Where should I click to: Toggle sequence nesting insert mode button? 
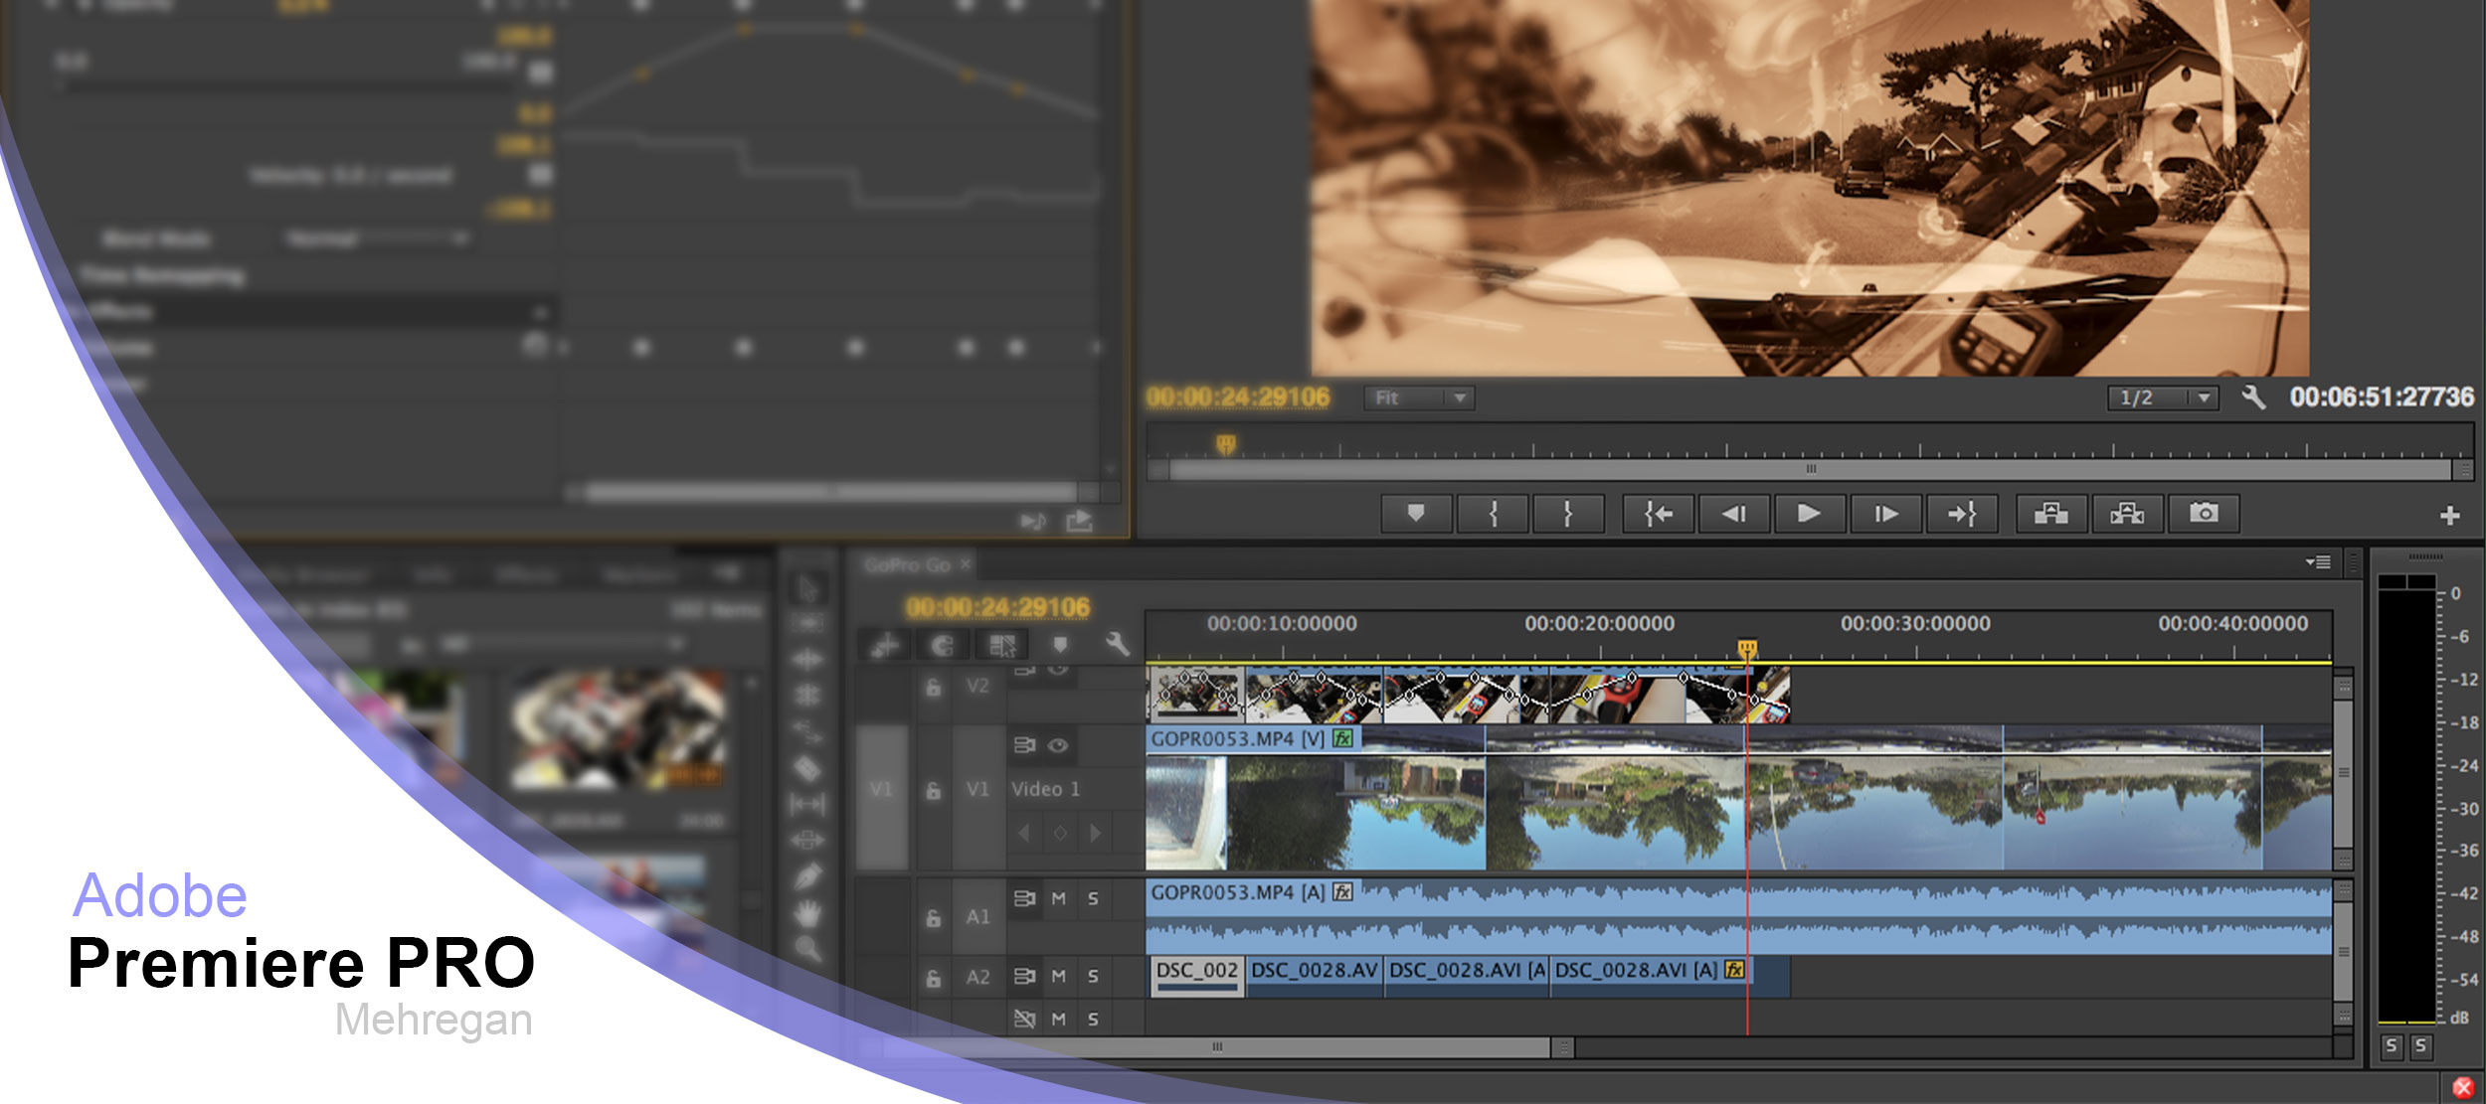(x=884, y=646)
